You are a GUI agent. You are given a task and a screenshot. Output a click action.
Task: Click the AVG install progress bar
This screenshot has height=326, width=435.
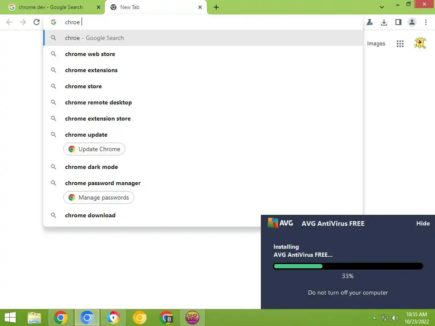[348, 266]
